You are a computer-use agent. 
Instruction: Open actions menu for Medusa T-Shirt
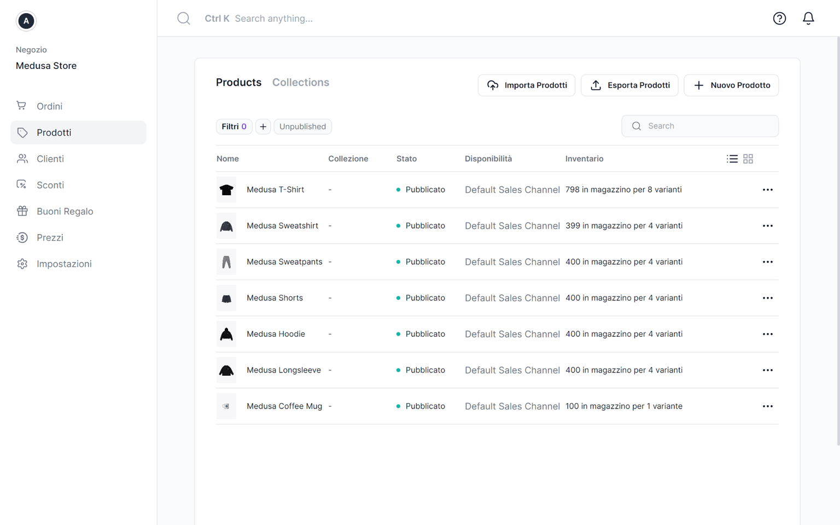coord(768,190)
